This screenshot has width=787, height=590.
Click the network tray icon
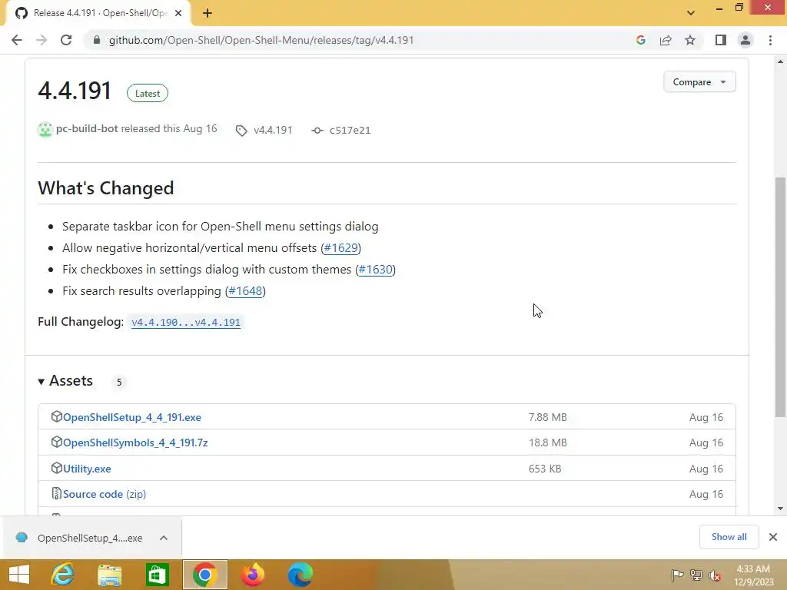pyautogui.click(x=696, y=575)
